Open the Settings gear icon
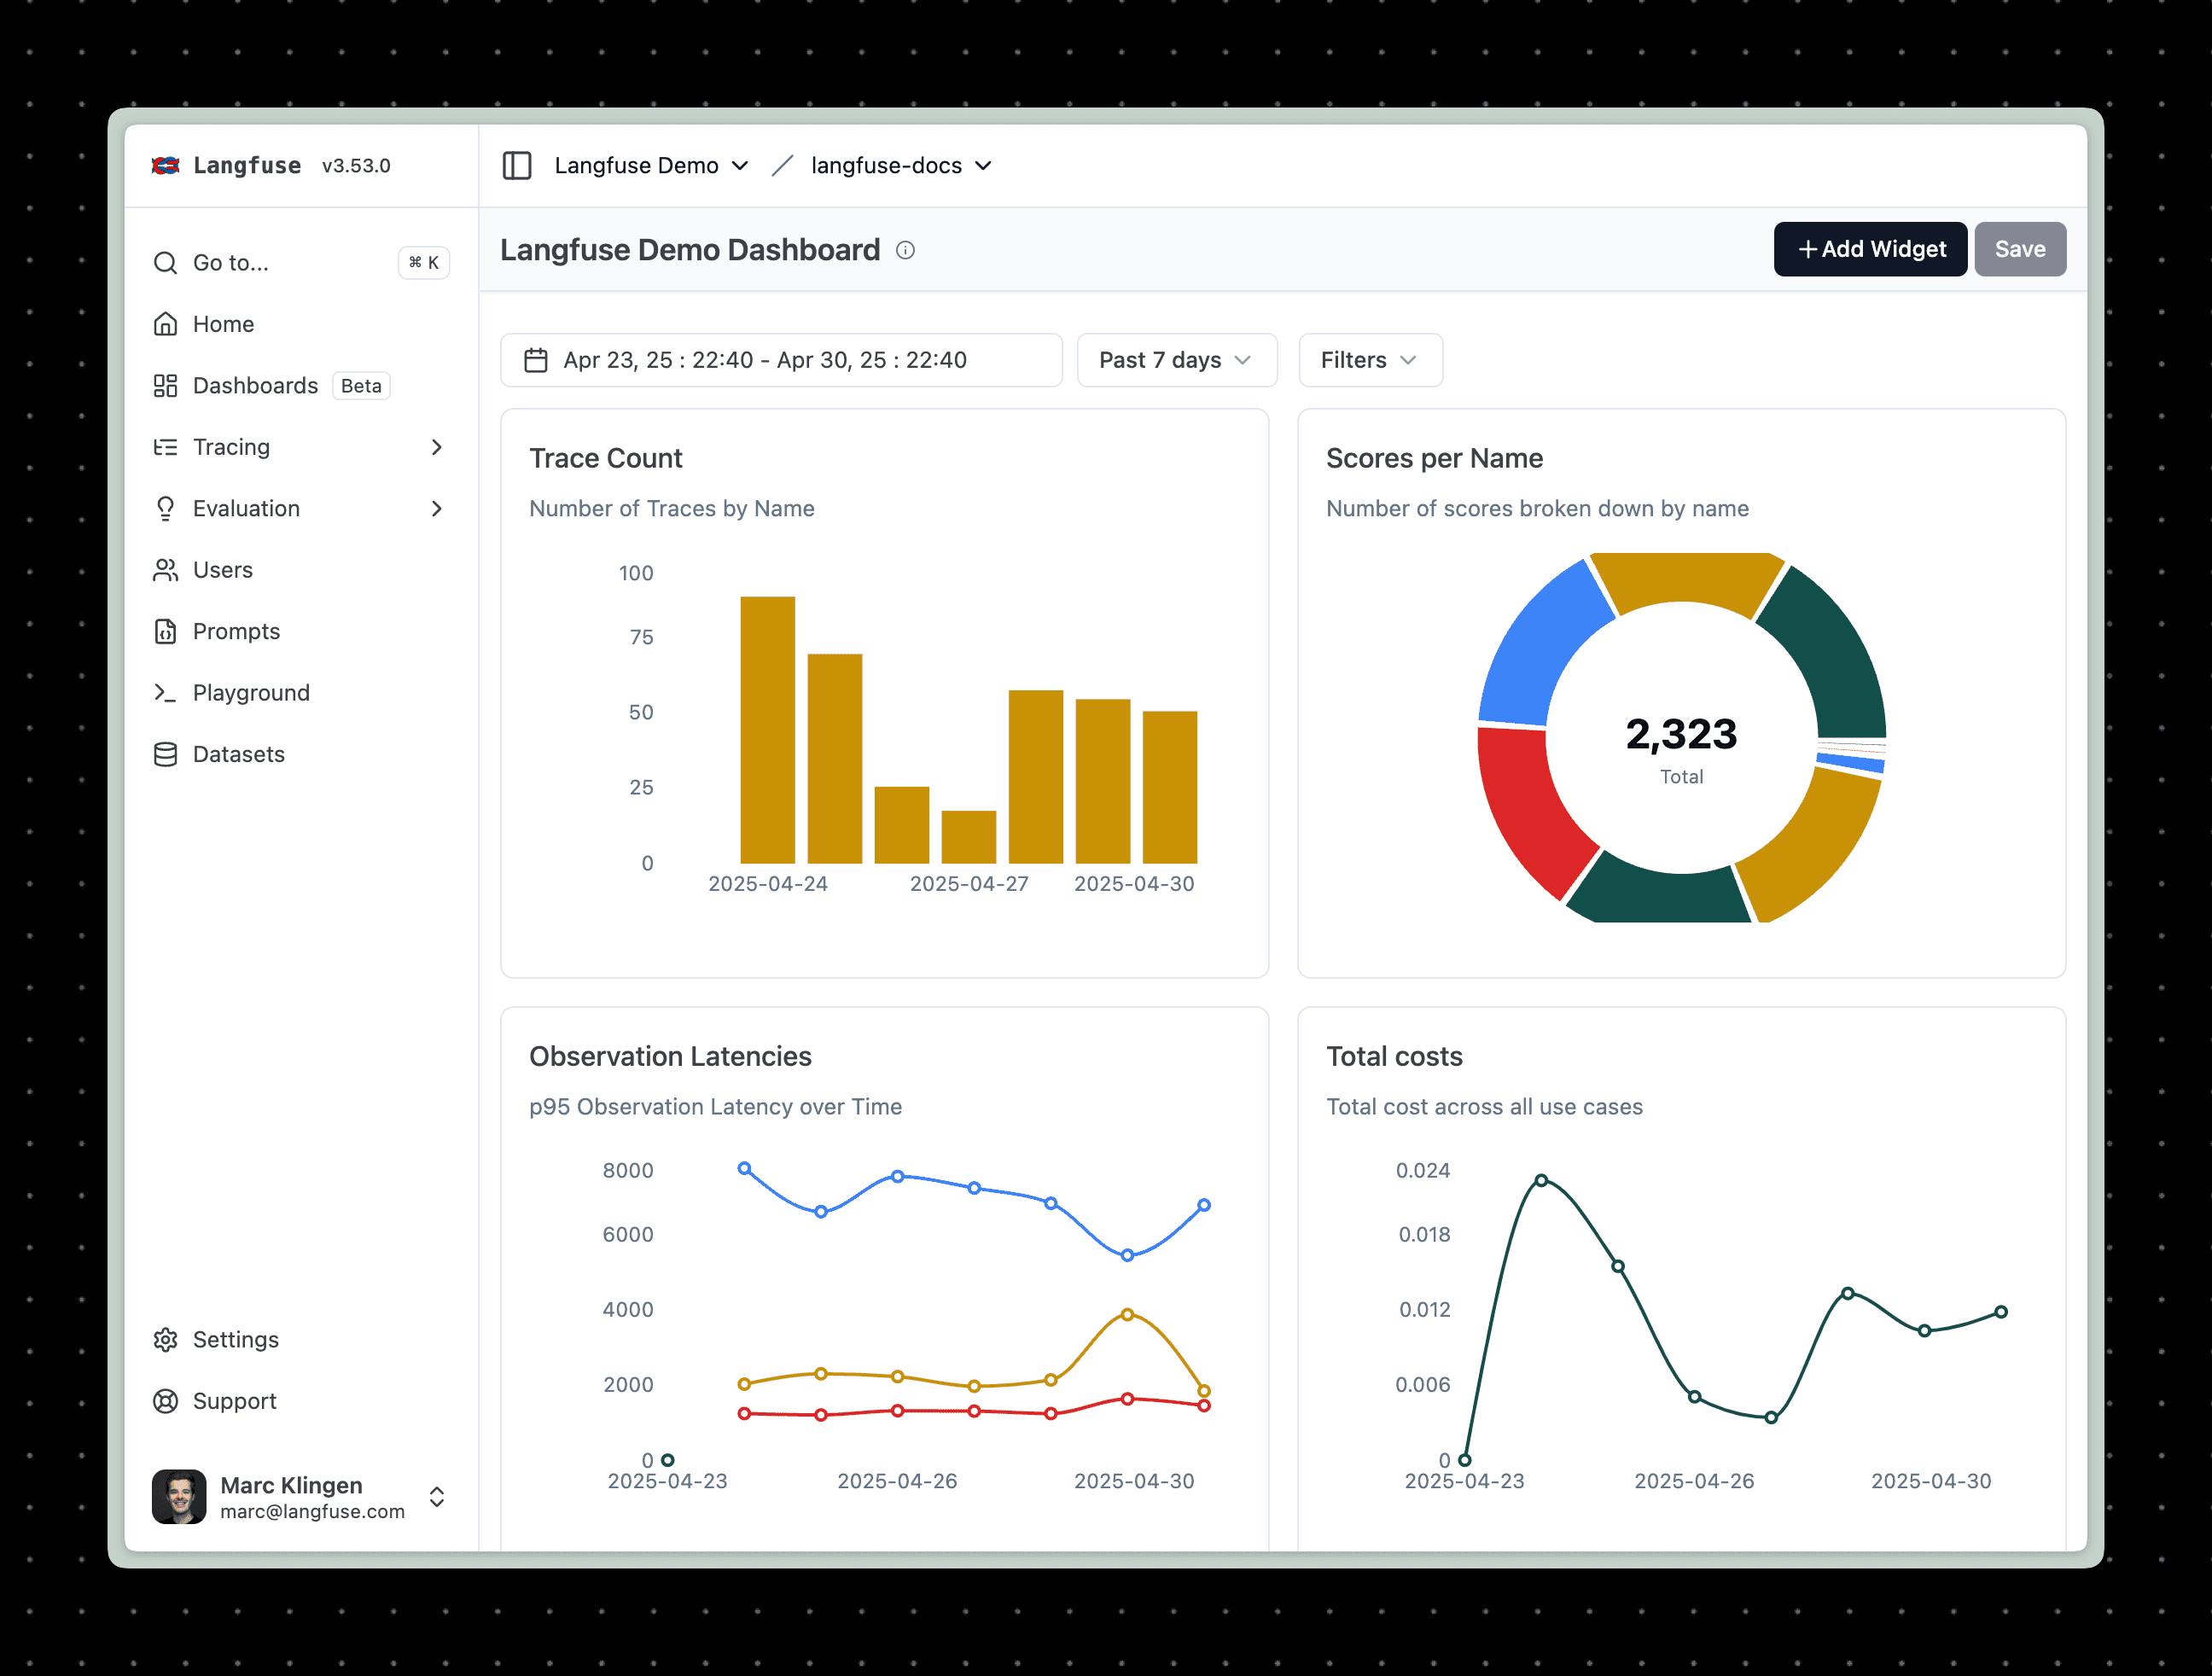Viewport: 2212px width, 1676px height. pyautogui.click(x=166, y=1339)
